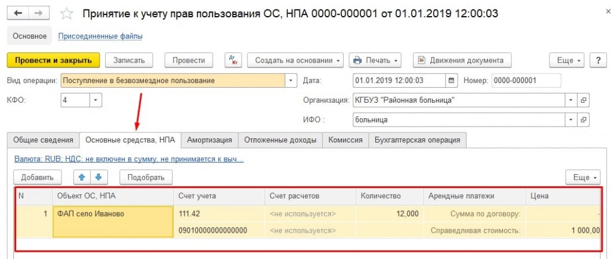Open the Дт/Кт postings icon button
This screenshot has width=611, height=259.
(233, 60)
